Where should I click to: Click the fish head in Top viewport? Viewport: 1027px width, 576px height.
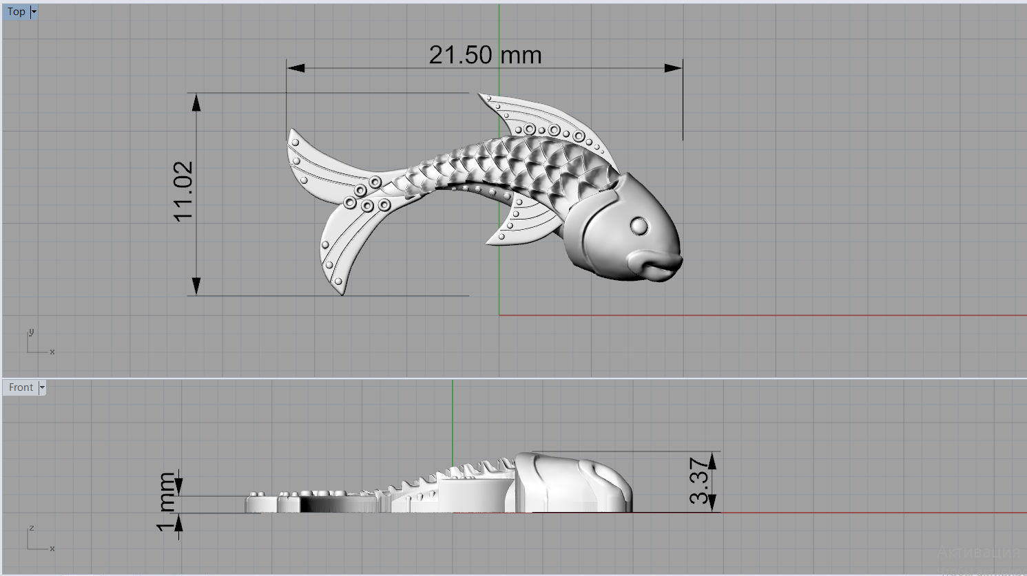point(623,229)
